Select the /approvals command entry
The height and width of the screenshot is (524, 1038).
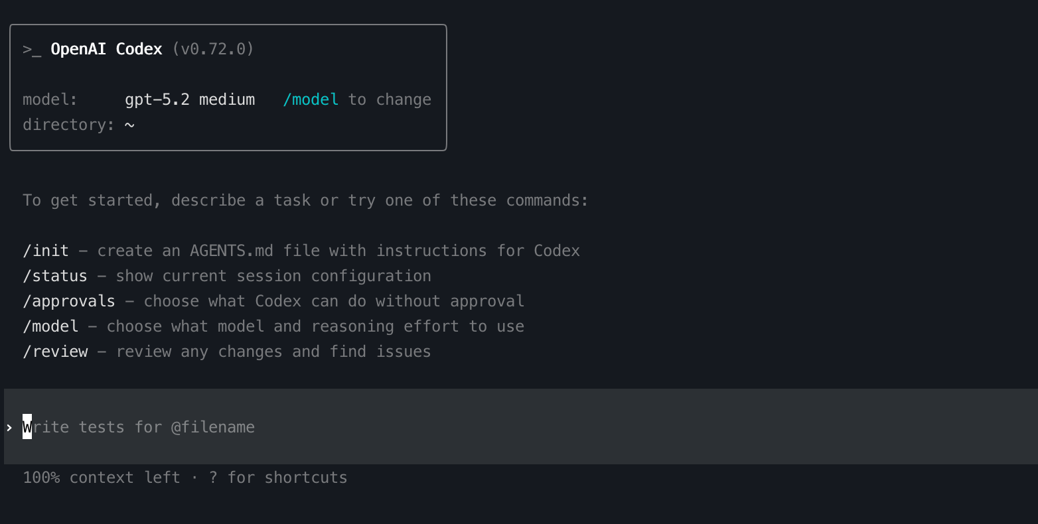[69, 300]
